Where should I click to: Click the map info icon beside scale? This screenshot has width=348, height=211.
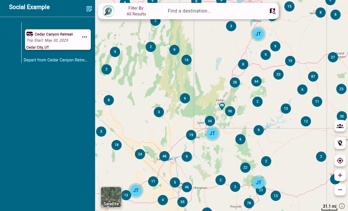click(342, 206)
